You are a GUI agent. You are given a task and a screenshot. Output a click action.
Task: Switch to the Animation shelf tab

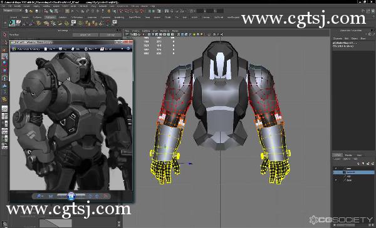[x=92, y=17]
